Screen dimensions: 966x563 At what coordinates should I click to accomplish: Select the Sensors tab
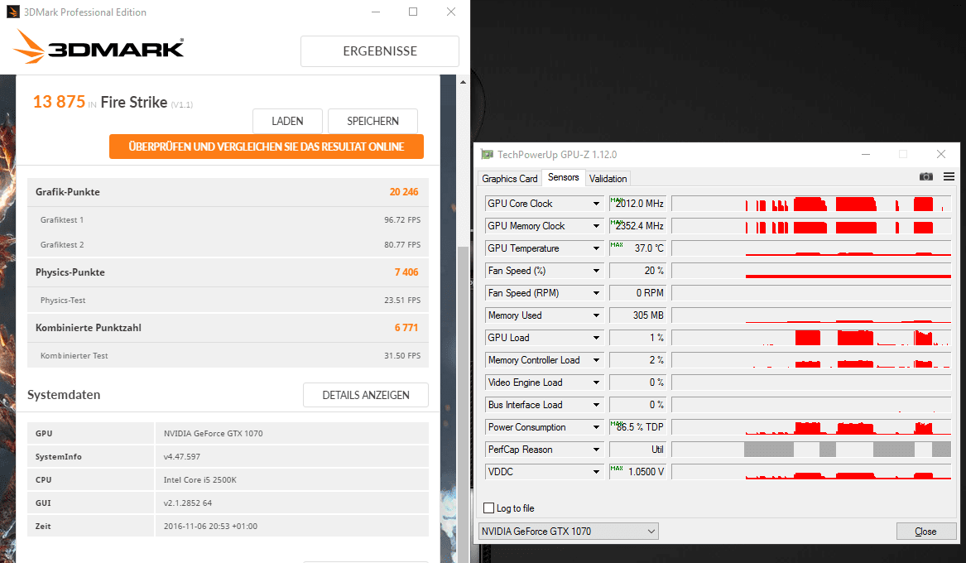563,177
